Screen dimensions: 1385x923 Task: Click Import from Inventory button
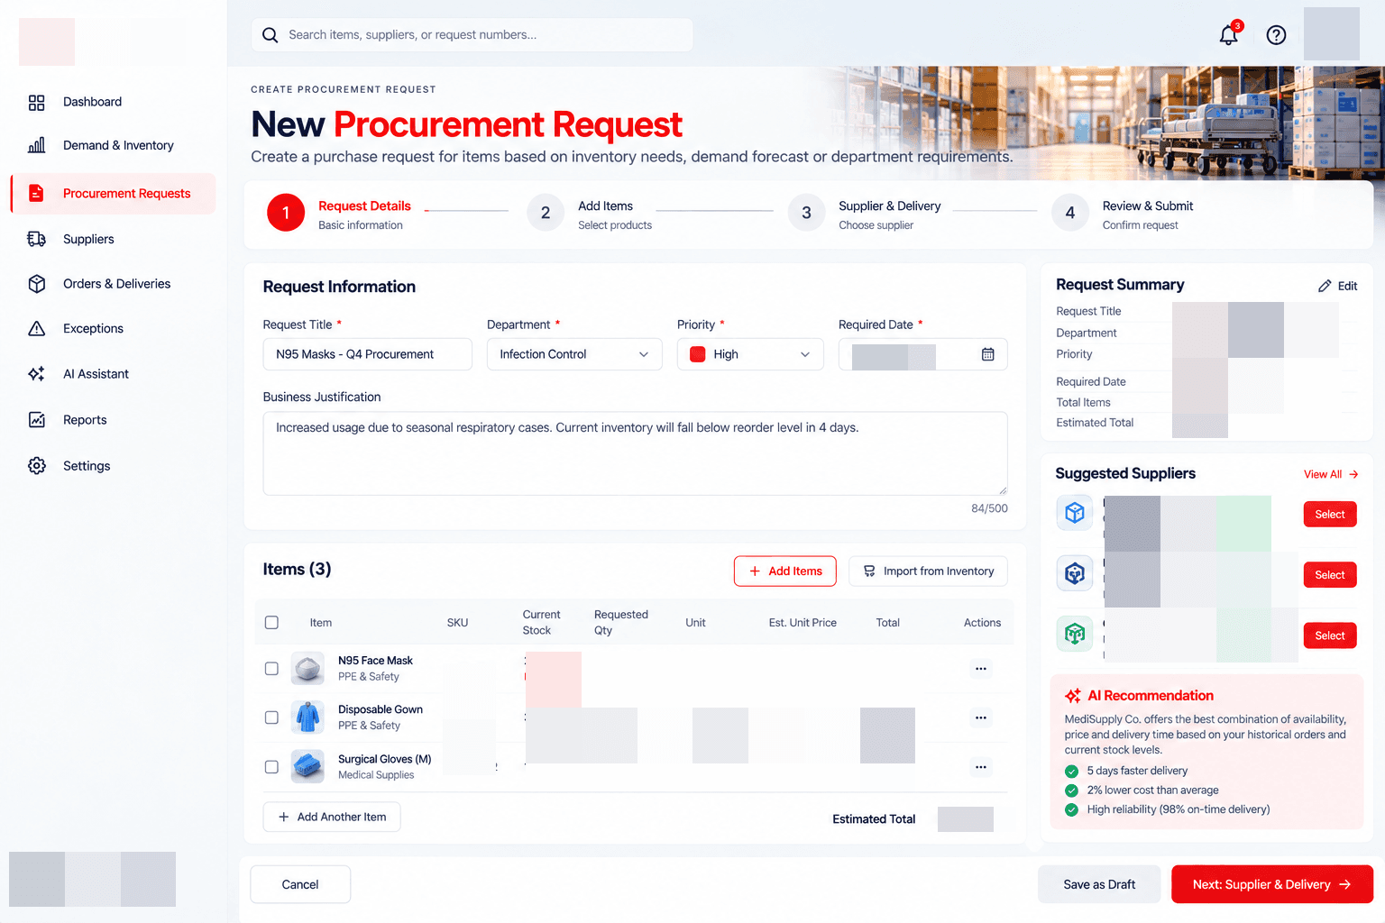(x=928, y=571)
